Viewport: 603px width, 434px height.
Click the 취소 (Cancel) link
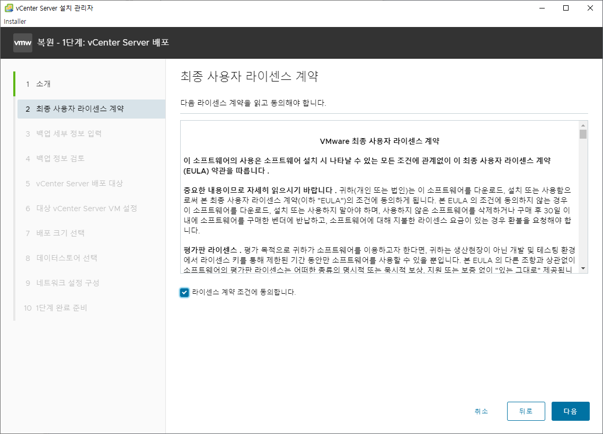click(x=481, y=411)
